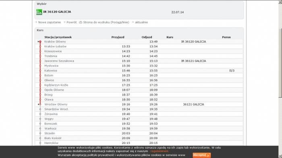
Task: Open Wrocław Główny station entry
Action: point(56,104)
